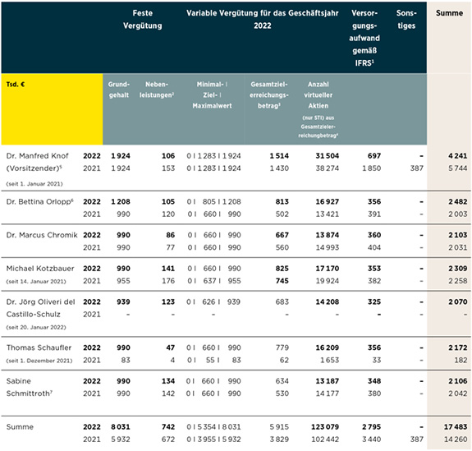Click Chromik's 2022 total '2 103'
The width and height of the screenshot is (472, 451).
[x=457, y=235]
